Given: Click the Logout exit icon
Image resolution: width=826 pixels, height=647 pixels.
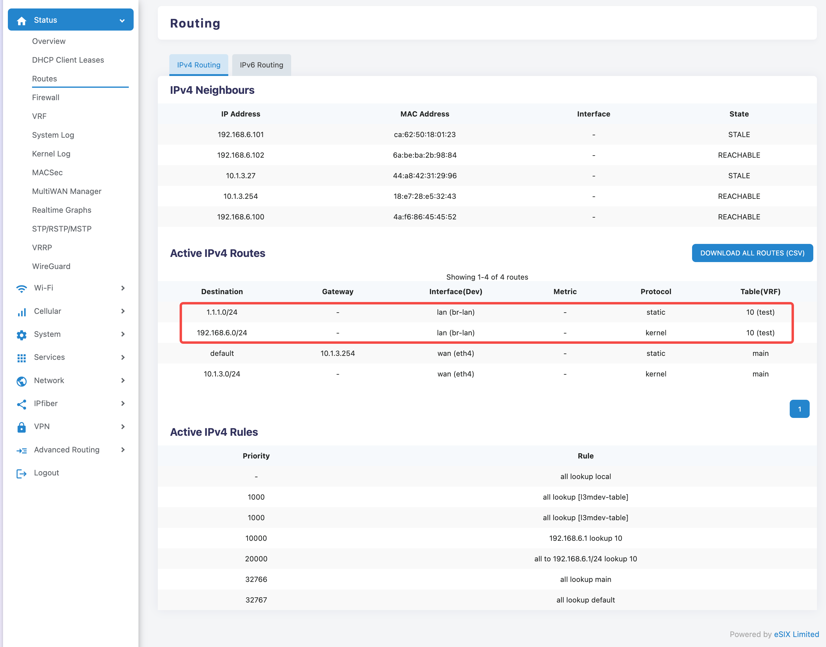Looking at the screenshot, I should click(x=21, y=474).
